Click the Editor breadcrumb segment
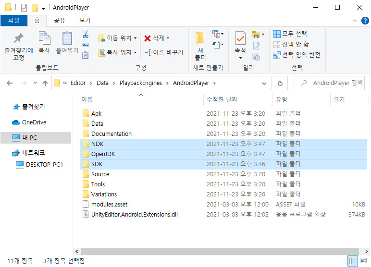 tap(78, 83)
